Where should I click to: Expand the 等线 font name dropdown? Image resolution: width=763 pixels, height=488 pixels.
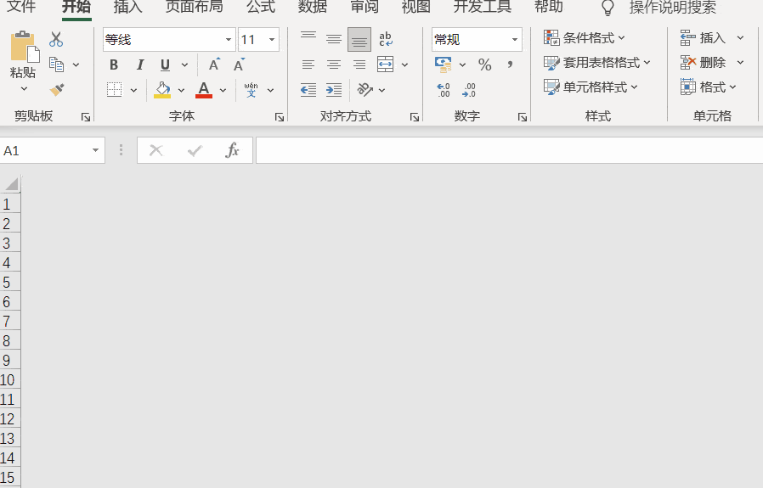click(x=229, y=40)
